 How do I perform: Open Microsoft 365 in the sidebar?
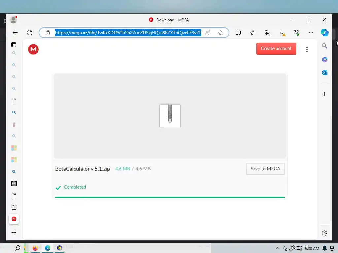(325, 59)
